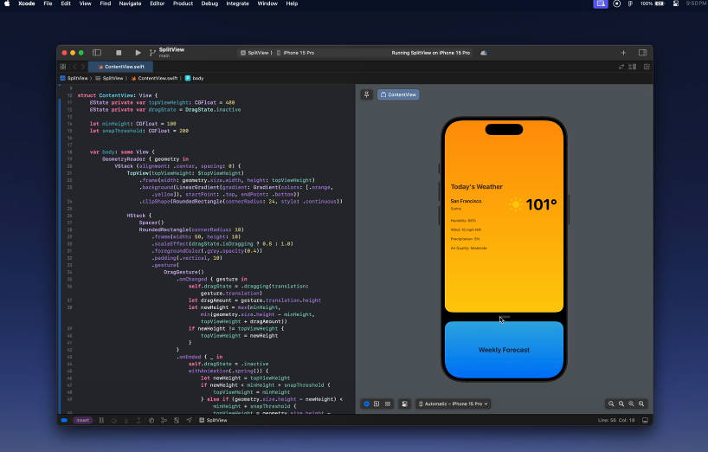
Task: Open the Debug menu
Action: click(209, 3)
